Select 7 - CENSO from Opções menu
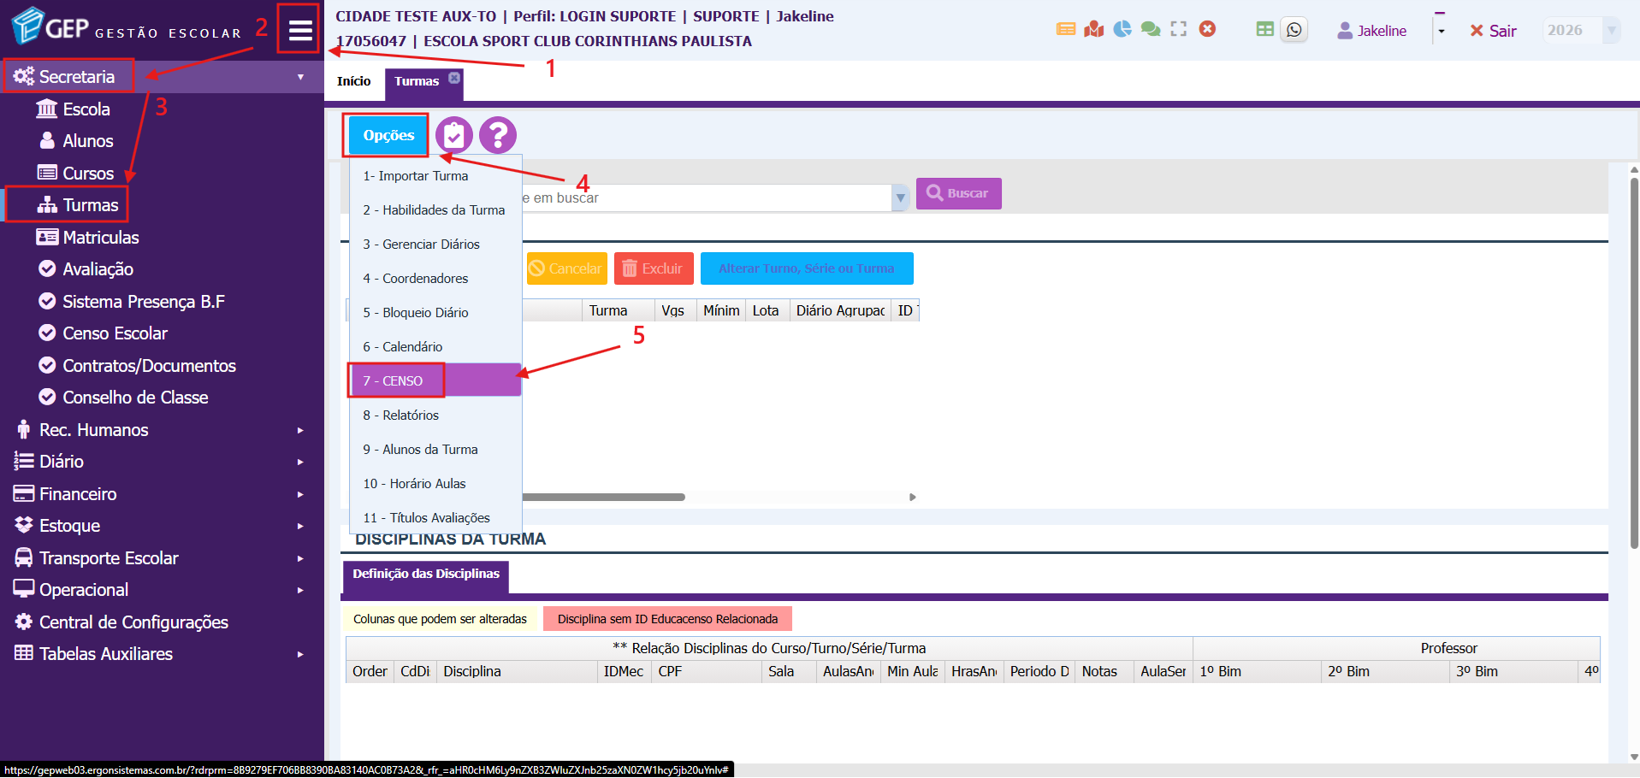1640x778 pixels. tap(435, 380)
